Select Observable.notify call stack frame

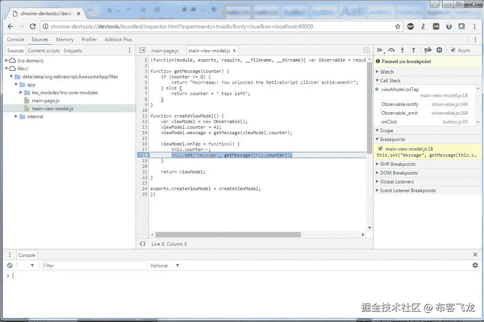pos(400,104)
